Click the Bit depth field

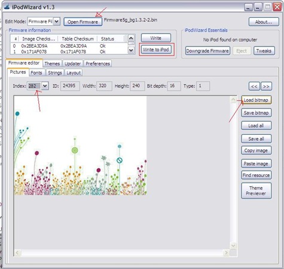point(174,86)
